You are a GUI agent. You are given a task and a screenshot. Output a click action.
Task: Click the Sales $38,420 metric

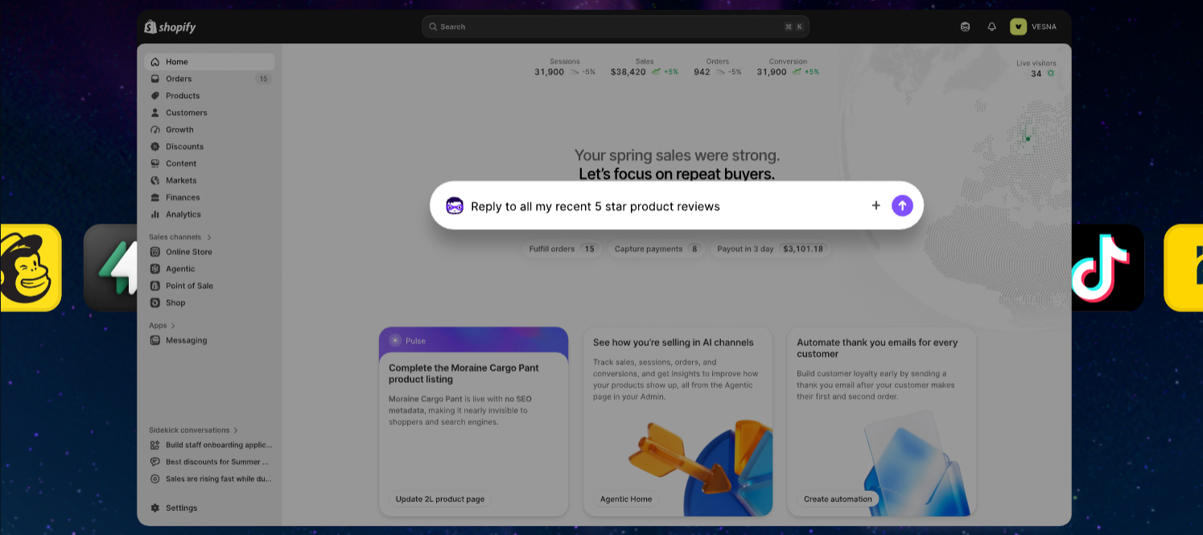(x=644, y=68)
